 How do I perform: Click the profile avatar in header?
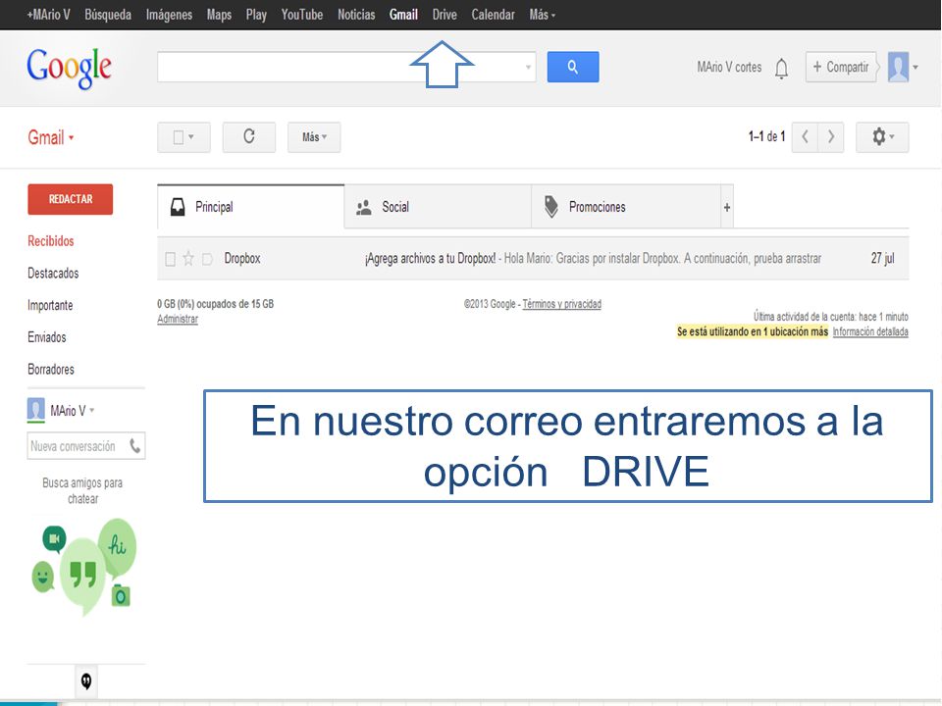[898, 67]
